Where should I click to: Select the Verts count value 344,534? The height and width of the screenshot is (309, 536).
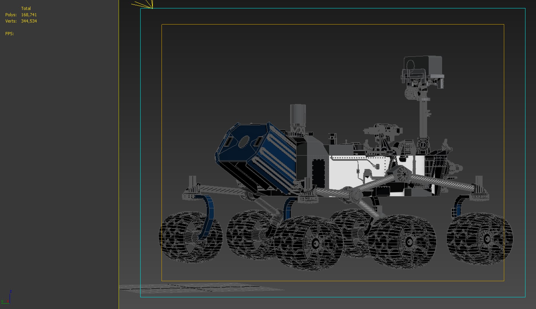pos(29,21)
